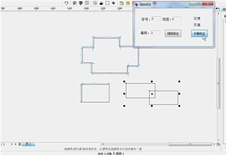Maximize the 线段标注 dialog
This screenshot has width=226, height=155.
pos(199,4)
